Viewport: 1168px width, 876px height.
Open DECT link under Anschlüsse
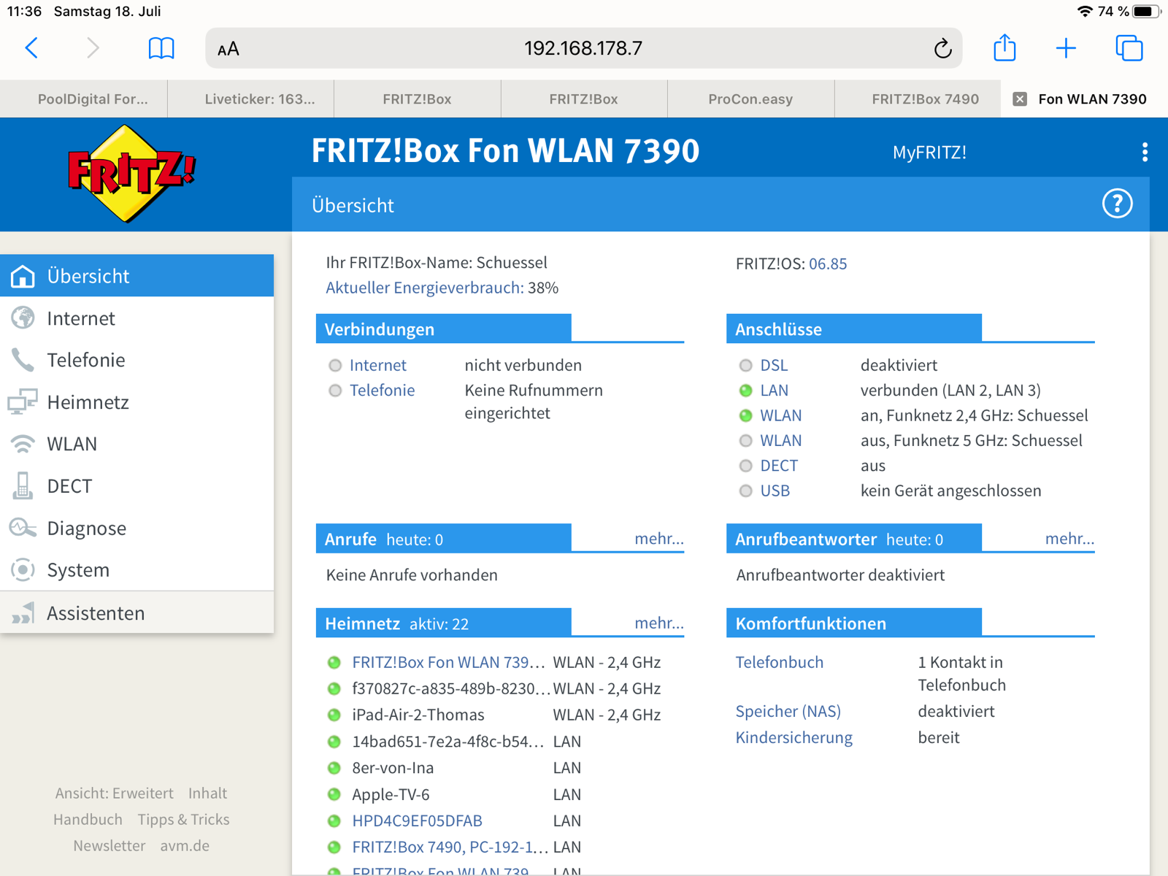point(779,465)
